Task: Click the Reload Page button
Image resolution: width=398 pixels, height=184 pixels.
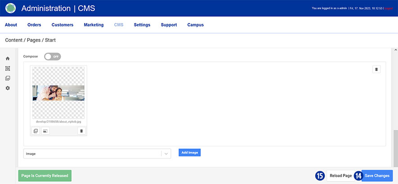Action: pos(340,175)
